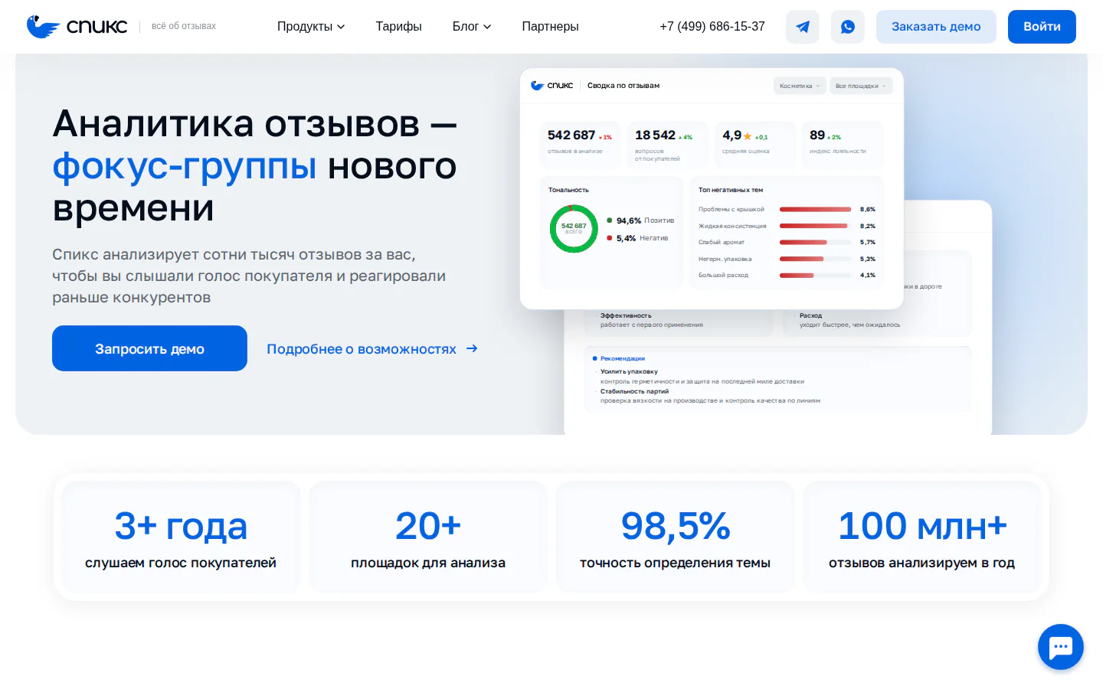Open the WhatsApp contact icon
This screenshot has height=689, width=1103.
click(x=848, y=27)
